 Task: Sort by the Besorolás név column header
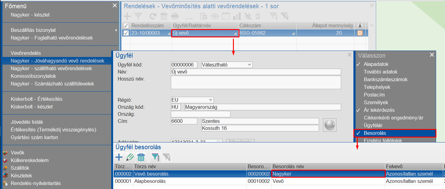(x=328, y=166)
